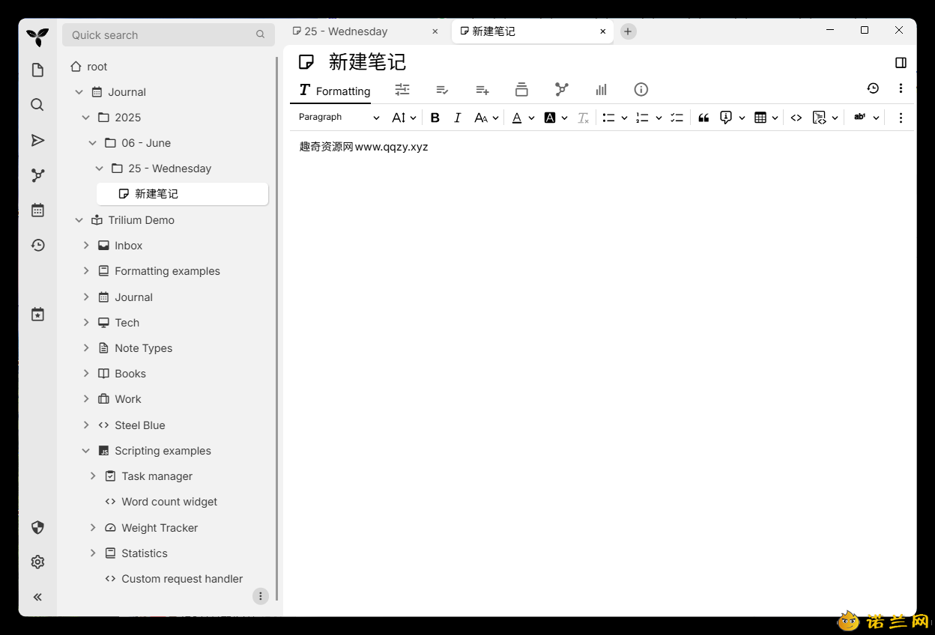The height and width of the screenshot is (635, 935).
Task: Expand the Weight Tracker node
Action: pos(93,528)
